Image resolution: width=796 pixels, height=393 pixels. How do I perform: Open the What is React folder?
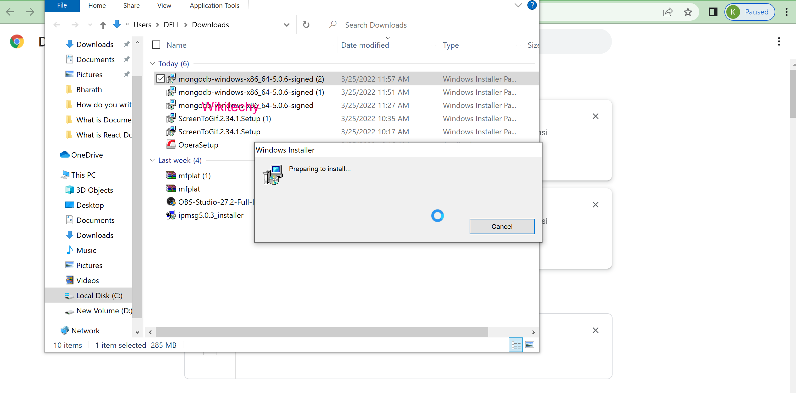tap(104, 135)
